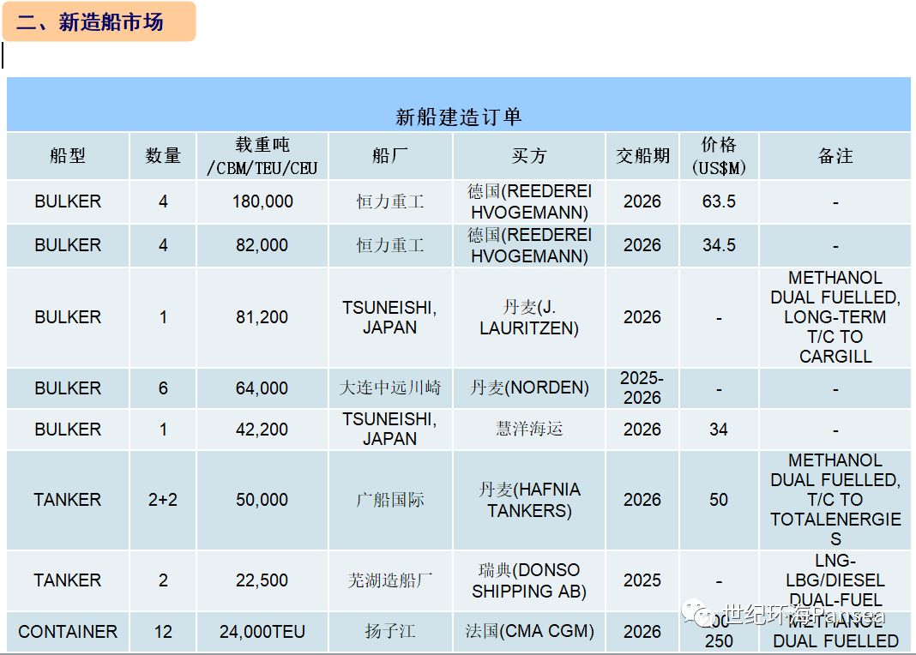The height and width of the screenshot is (655, 916).
Task: Click the "64,000" tonnage cell
Action: pyautogui.click(x=262, y=388)
